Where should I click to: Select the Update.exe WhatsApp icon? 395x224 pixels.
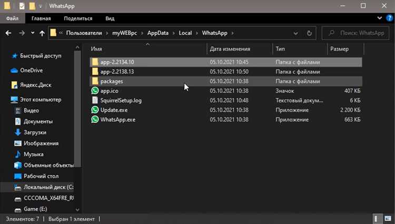tap(95, 110)
